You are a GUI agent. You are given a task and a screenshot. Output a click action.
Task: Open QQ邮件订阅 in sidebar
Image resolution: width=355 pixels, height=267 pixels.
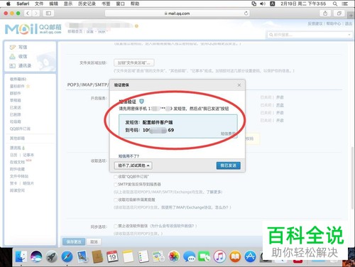[20, 129]
